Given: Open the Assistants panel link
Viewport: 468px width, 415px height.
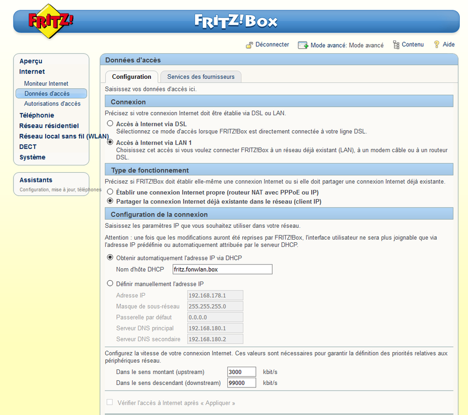Looking at the screenshot, I should coord(36,180).
